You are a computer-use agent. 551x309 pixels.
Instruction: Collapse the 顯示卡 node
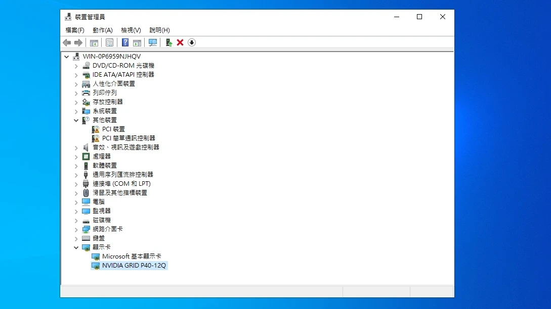pyautogui.click(x=76, y=247)
